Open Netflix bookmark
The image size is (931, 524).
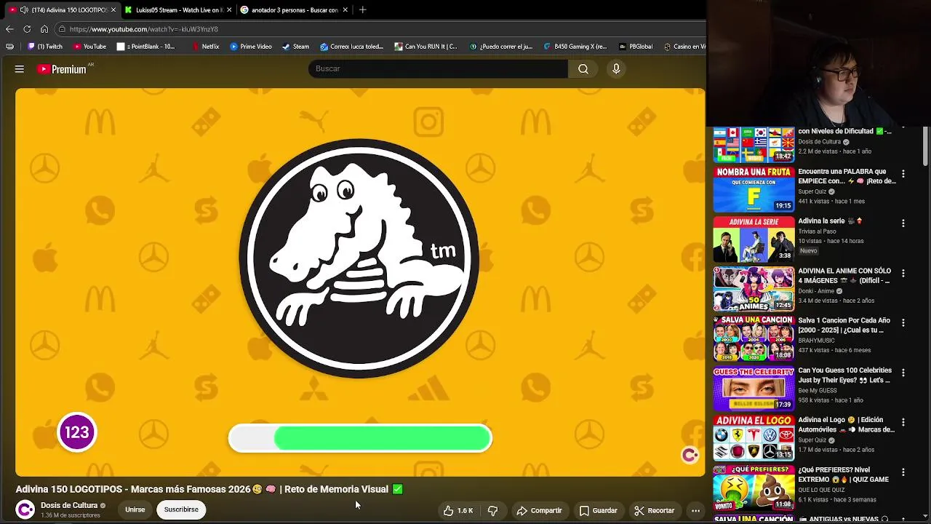(205, 47)
